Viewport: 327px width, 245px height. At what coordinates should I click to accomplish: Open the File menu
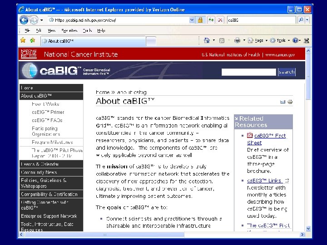click(x=27, y=31)
